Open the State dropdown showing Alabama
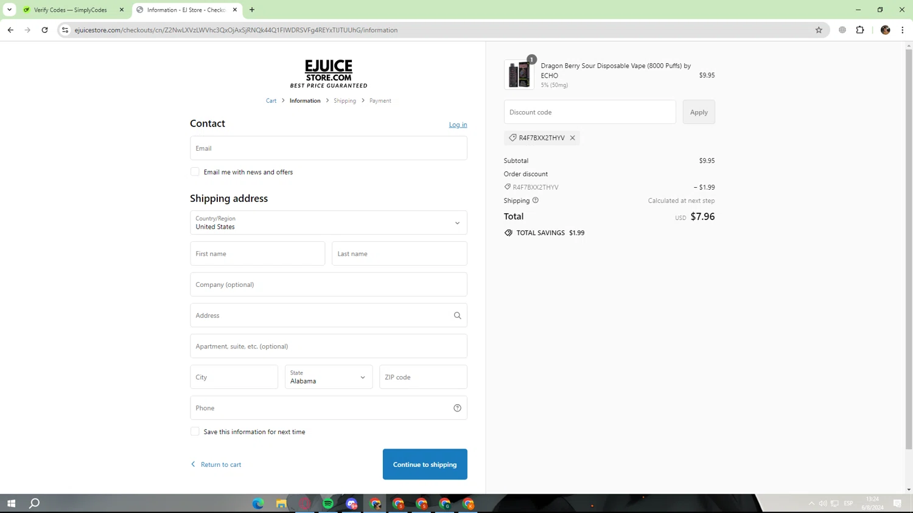The image size is (913, 513). pos(329,377)
